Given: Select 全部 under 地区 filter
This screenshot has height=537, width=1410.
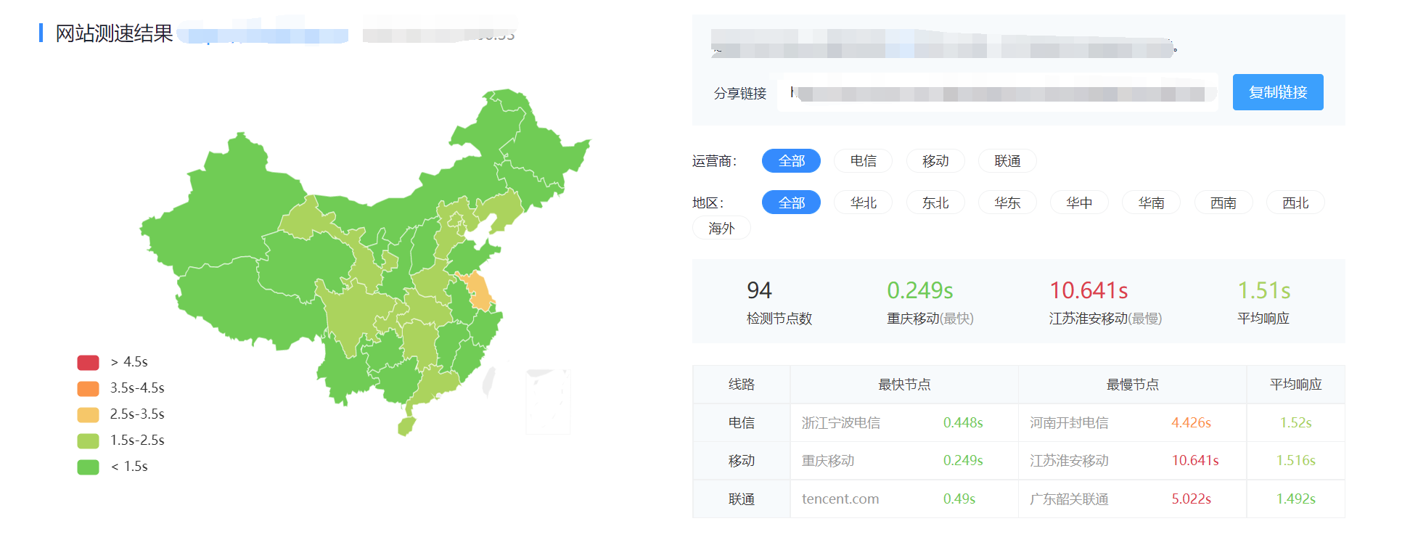Looking at the screenshot, I should 791,202.
